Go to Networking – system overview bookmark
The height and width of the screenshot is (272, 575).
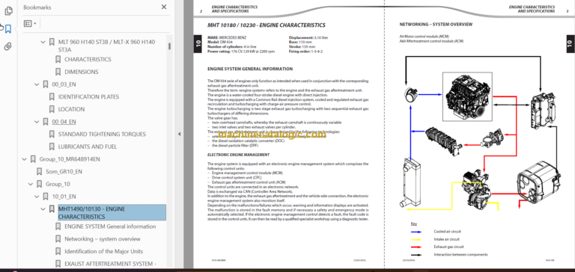pyautogui.click(x=103, y=238)
